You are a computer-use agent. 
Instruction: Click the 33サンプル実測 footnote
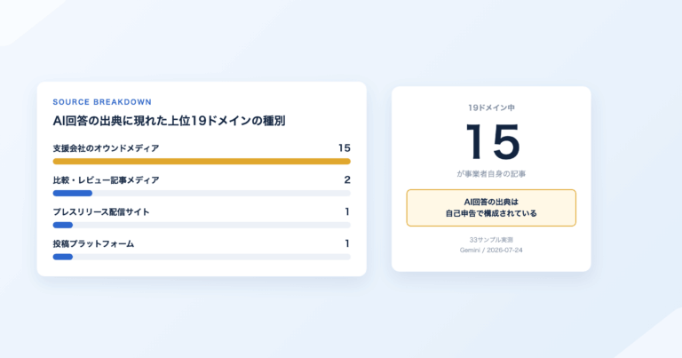tap(491, 240)
